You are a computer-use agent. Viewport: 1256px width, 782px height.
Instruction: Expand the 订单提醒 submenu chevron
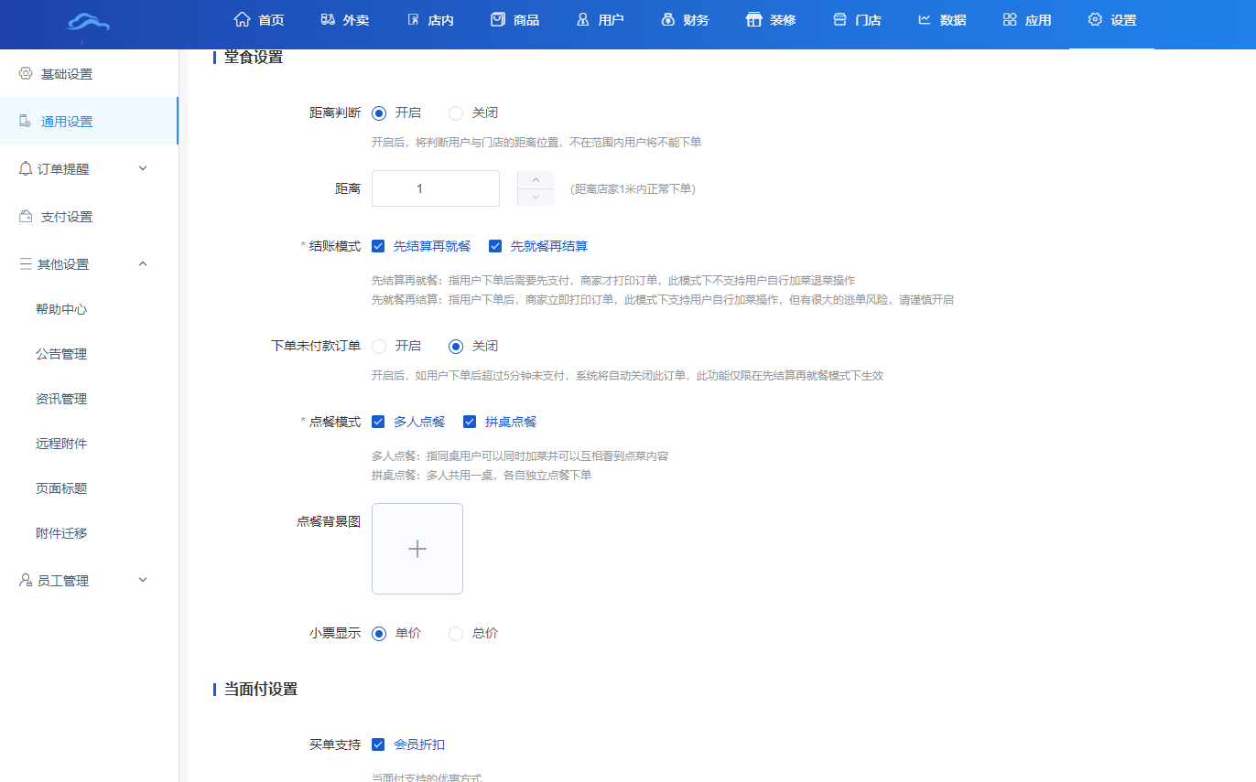click(143, 168)
